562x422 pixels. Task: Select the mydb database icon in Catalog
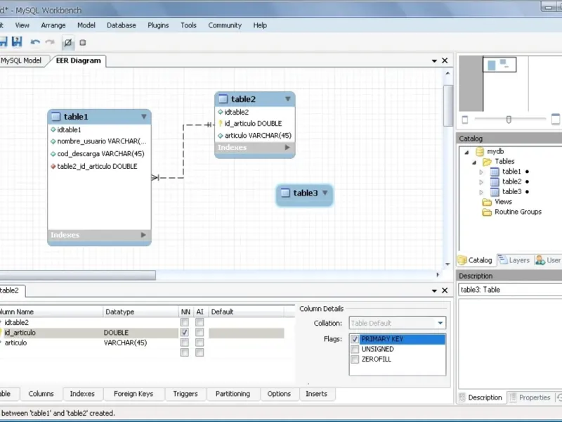(x=480, y=151)
